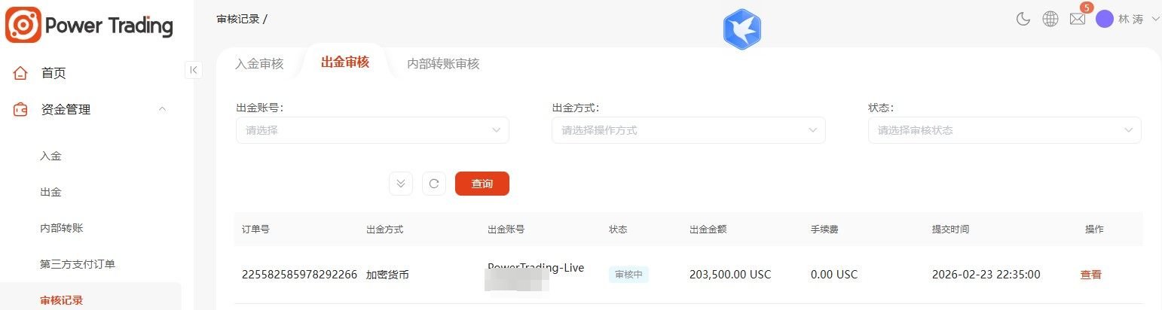Click the blue bird logo icon
The image size is (1162, 310).
click(x=742, y=29)
